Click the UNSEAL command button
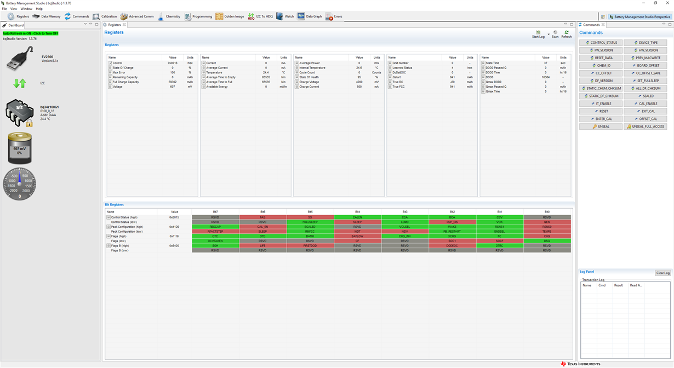This screenshot has height=368, width=674. pyautogui.click(x=601, y=127)
